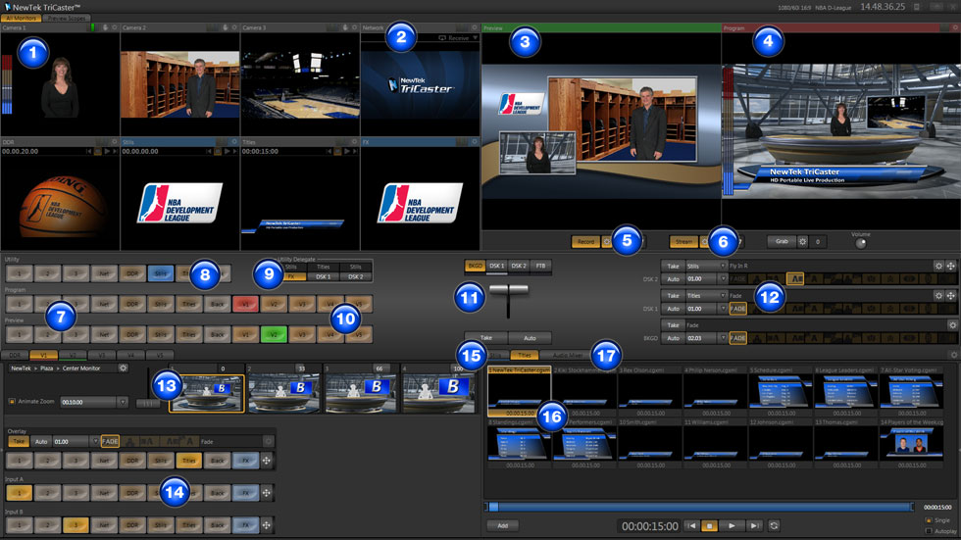This screenshot has height=540, width=961.
Task: Toggle DSK 1 delegate button
Action: (497, 266)
